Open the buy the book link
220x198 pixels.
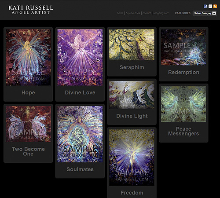[133, 13]
